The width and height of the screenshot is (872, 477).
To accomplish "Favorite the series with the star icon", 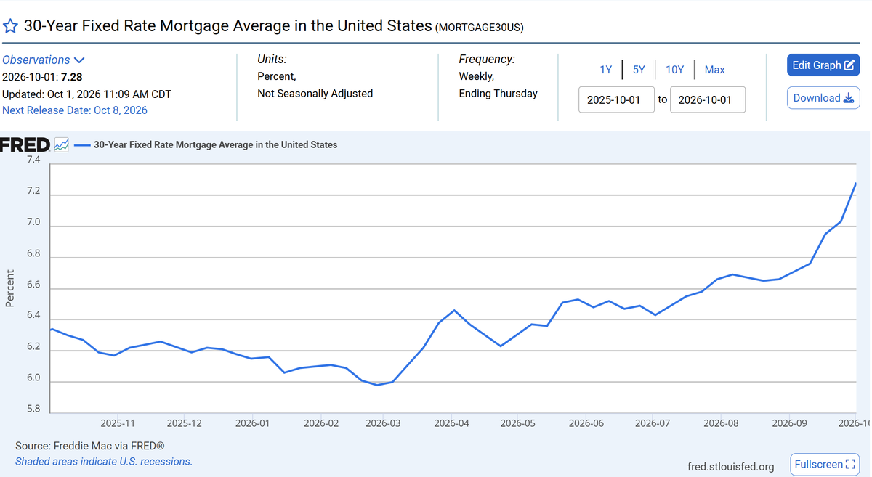I will tap(10, 27).
